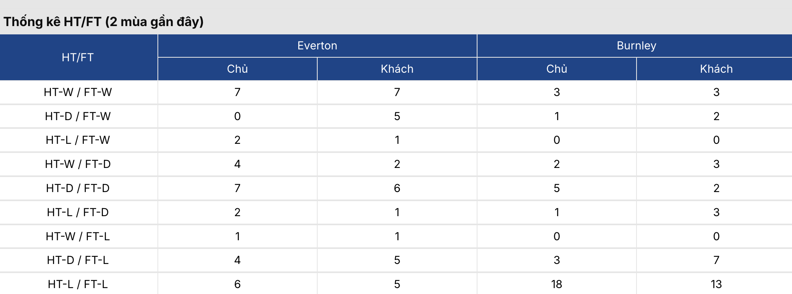Click the HT-W / FT-L row label

[x=78, y=237]
